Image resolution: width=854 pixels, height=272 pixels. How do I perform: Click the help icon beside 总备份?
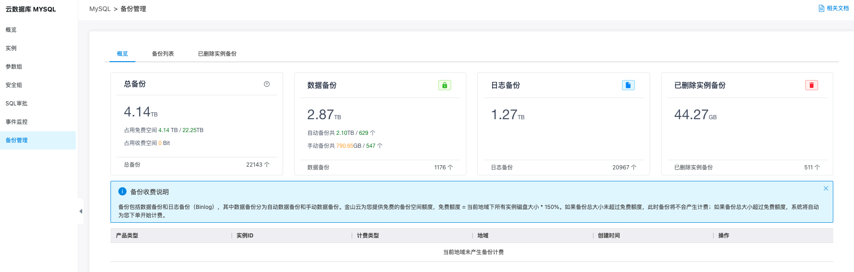pos(267,84)
